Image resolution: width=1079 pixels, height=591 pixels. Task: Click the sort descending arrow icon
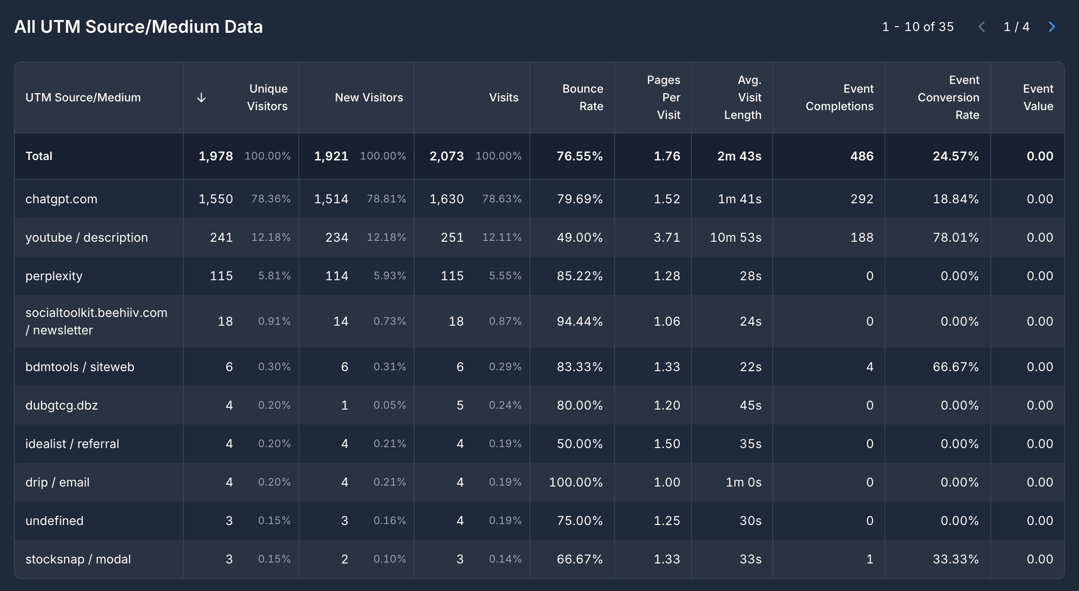(201, 97)
